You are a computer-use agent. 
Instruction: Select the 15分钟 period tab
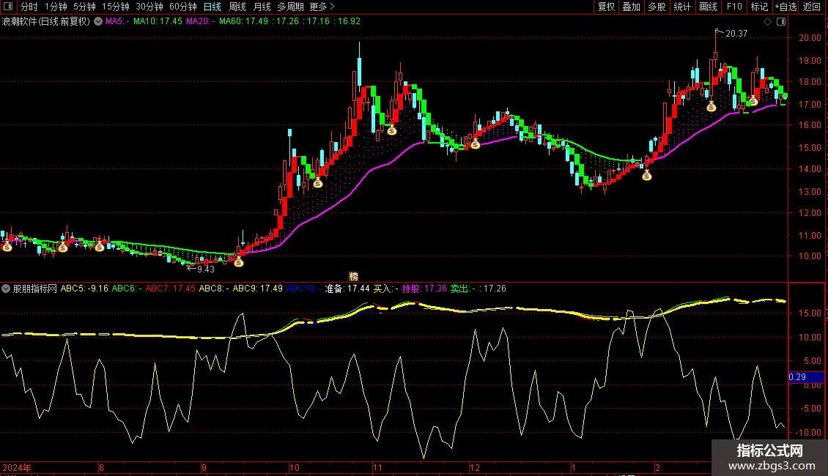(x=116, y=7)
